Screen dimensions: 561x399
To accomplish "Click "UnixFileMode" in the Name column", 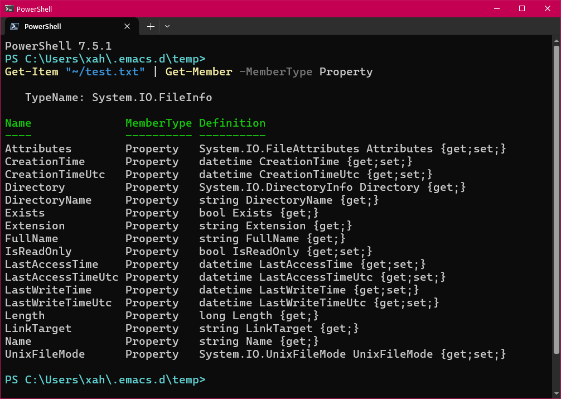I will 45,354.
